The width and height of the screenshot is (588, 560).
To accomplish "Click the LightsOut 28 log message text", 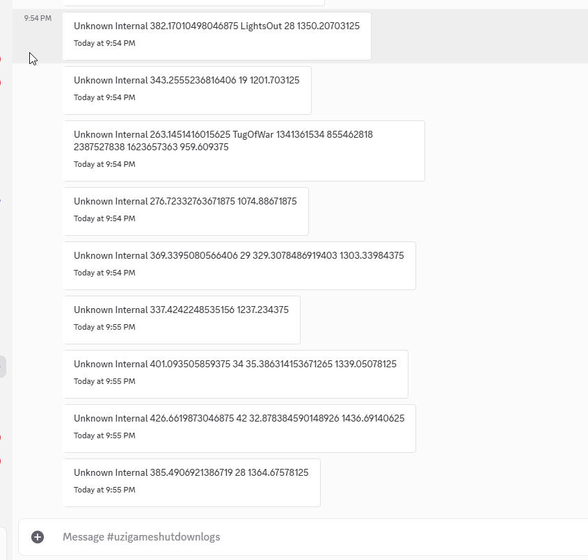I will click(x=216, y=26).
